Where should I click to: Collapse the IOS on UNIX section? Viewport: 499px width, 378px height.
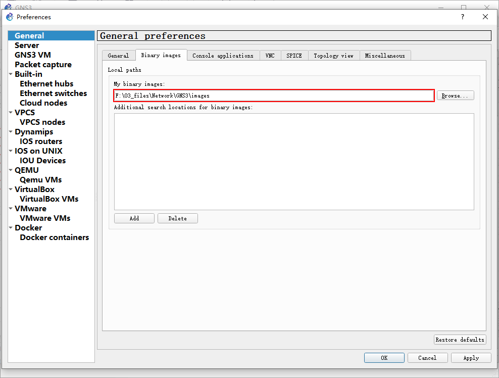tap(11, 151)
